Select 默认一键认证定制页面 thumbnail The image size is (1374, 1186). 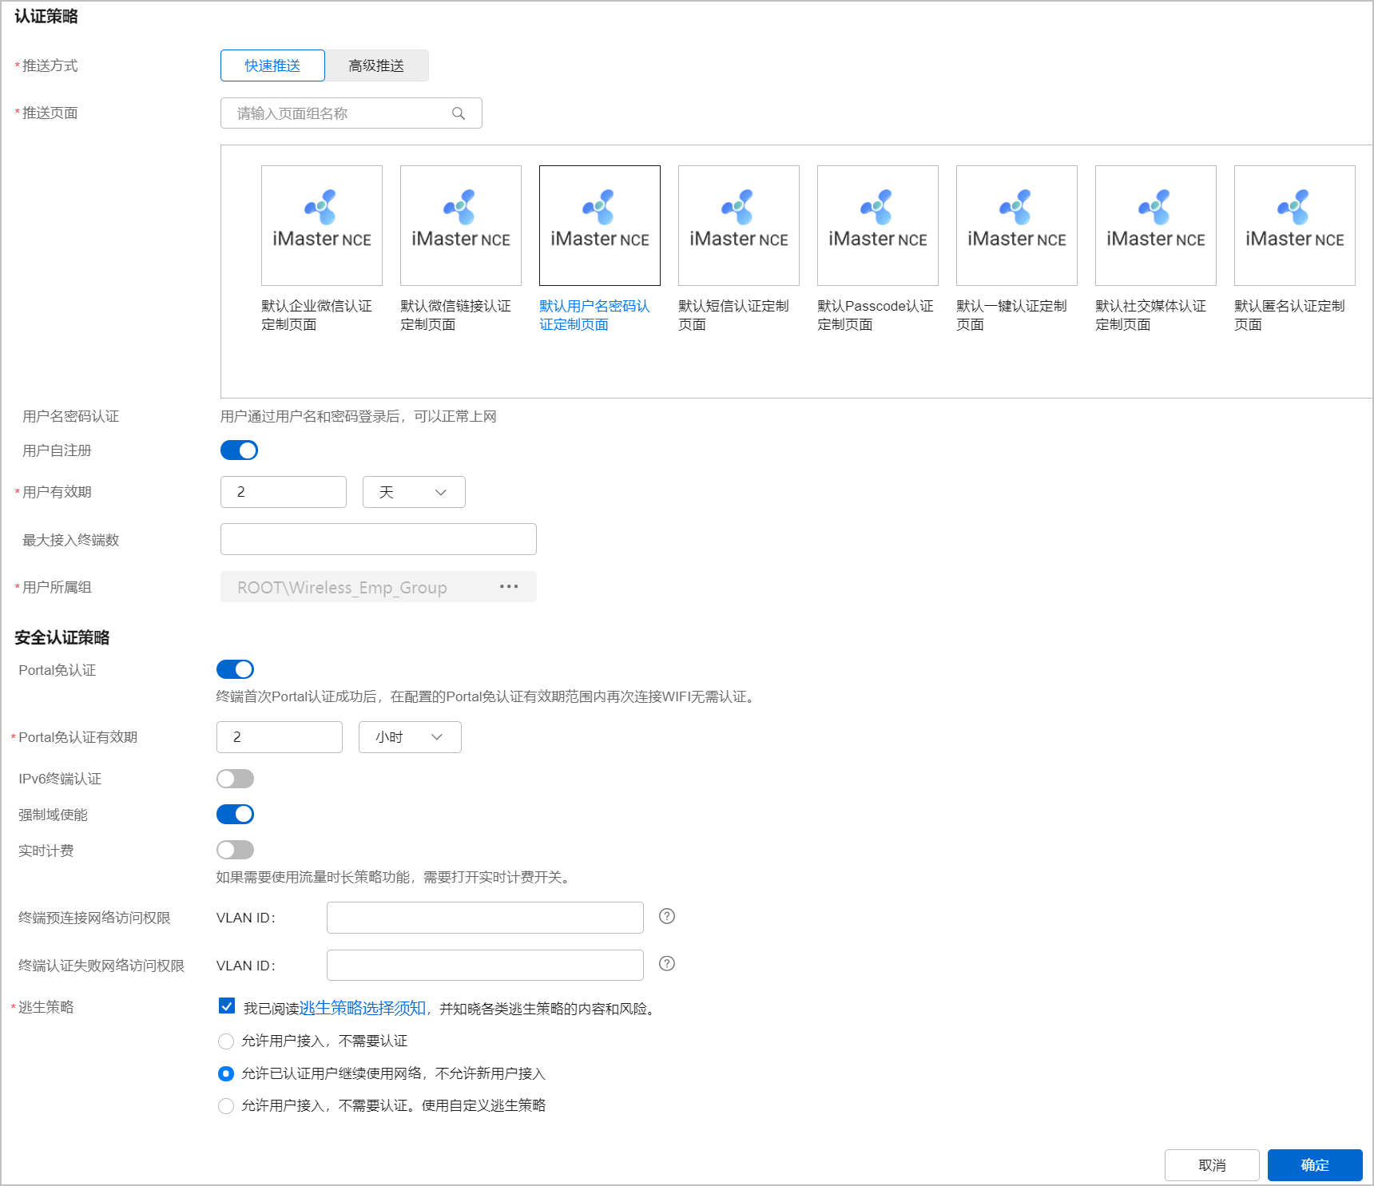(1017, 225)
